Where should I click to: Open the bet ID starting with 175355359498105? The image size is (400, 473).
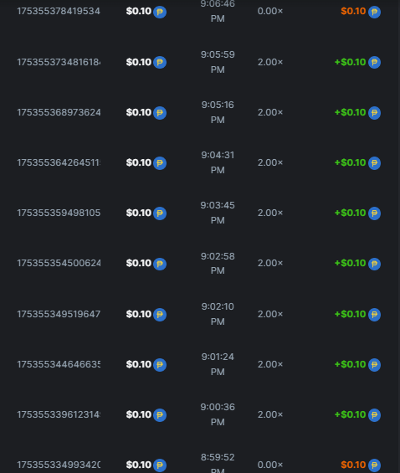[59, 213]
